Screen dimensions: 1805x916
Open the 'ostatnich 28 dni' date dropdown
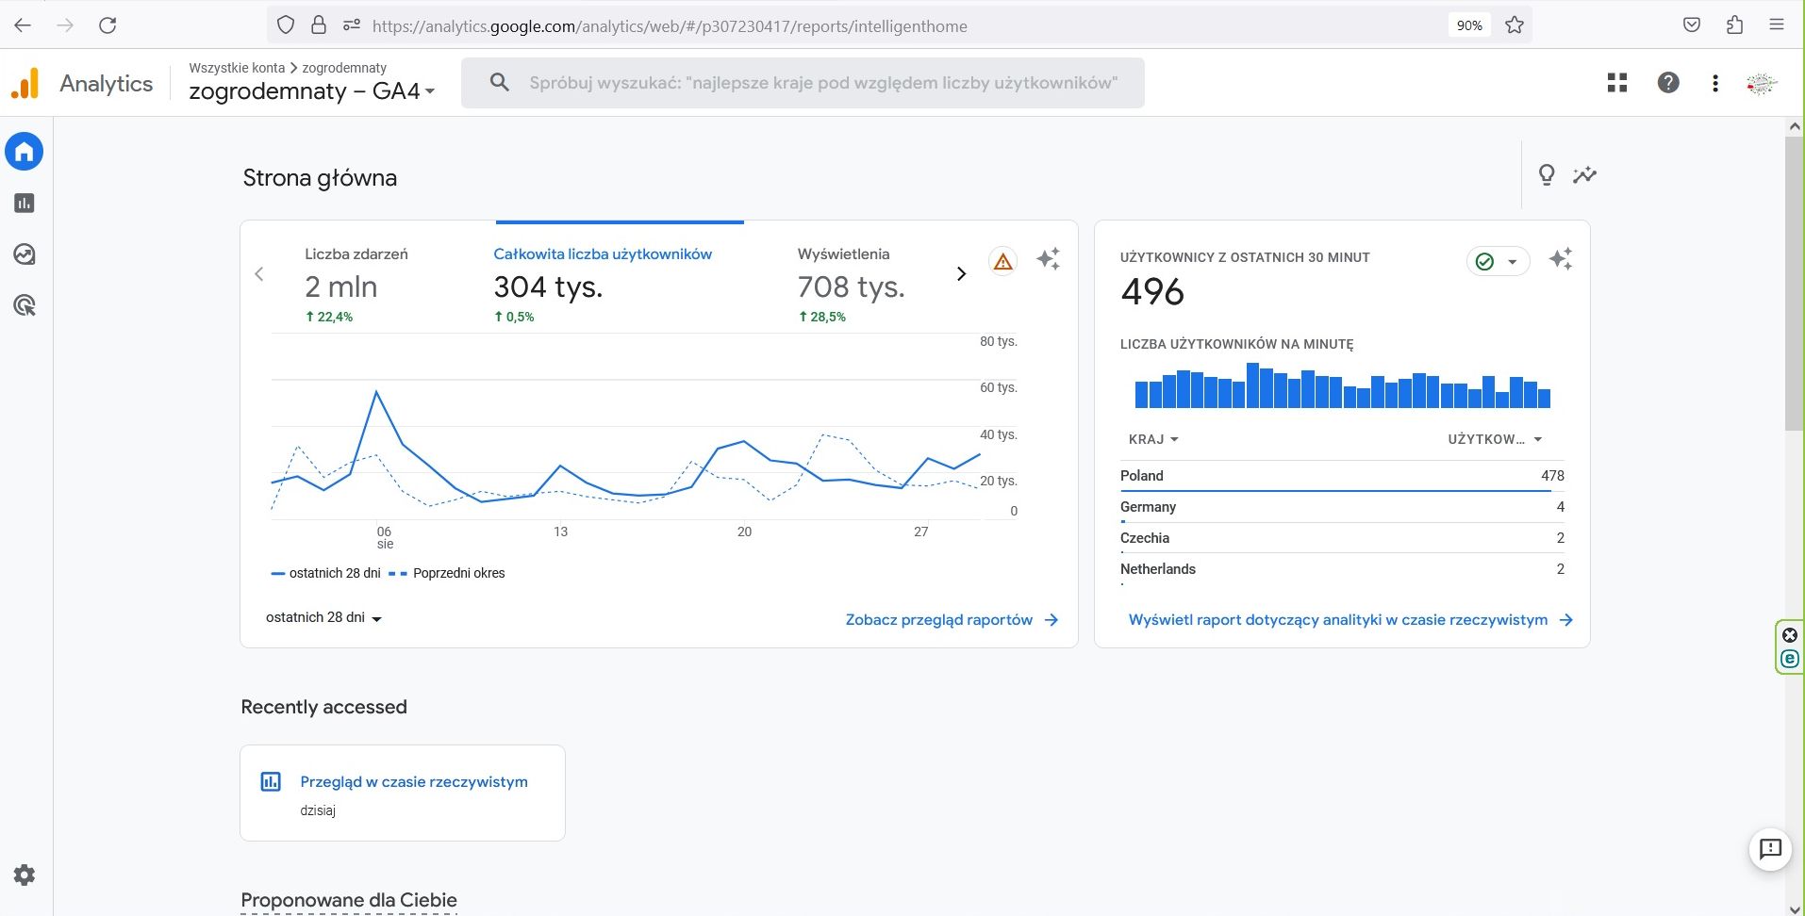click(x=323, y=618)
